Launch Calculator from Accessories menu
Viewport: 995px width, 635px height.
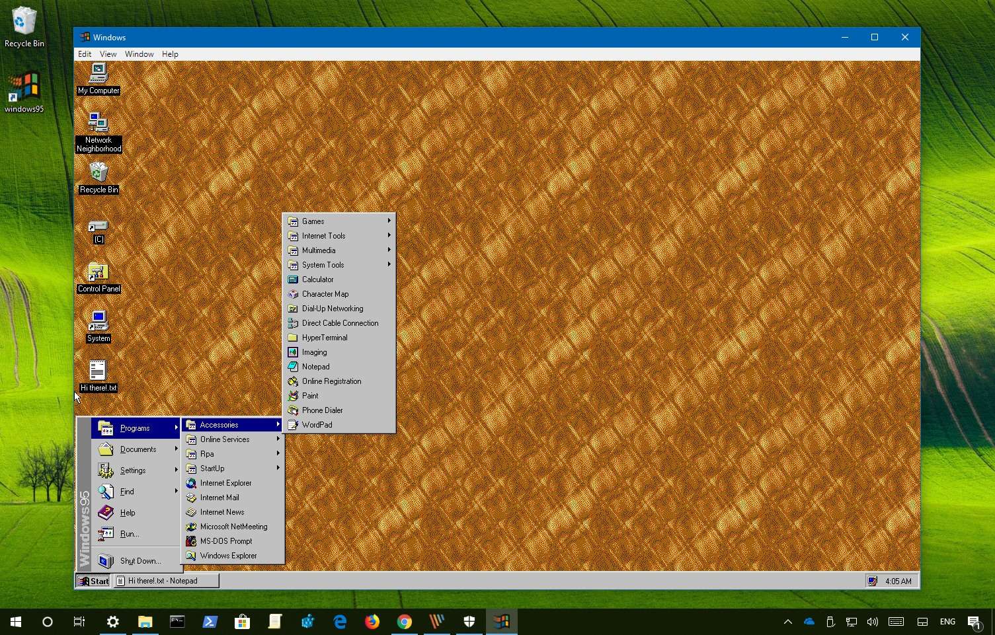click(x=317, y=280)
